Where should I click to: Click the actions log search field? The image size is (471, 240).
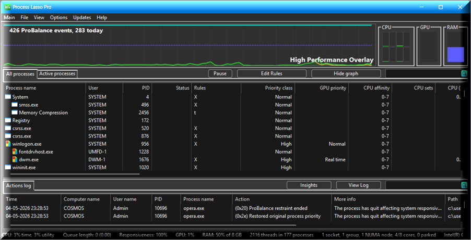(x=423, y=185)
